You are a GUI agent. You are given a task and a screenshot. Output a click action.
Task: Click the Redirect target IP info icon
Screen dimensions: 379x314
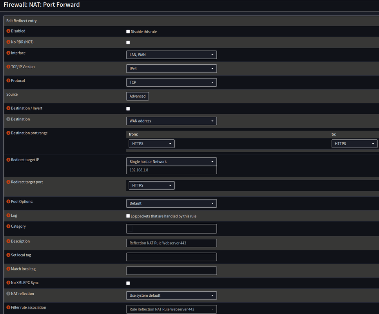pyautogui.click(x=8, y=160)
